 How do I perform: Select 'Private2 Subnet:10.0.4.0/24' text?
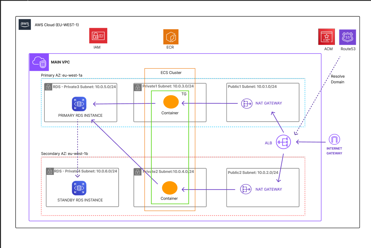tap(168, 171)
